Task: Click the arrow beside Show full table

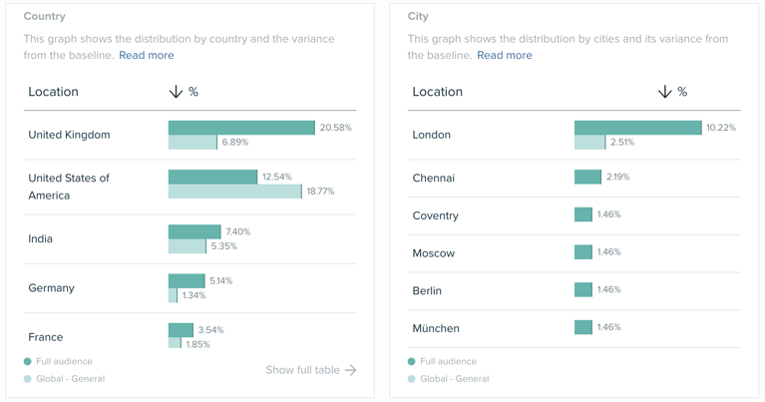Action: [350, 370]
